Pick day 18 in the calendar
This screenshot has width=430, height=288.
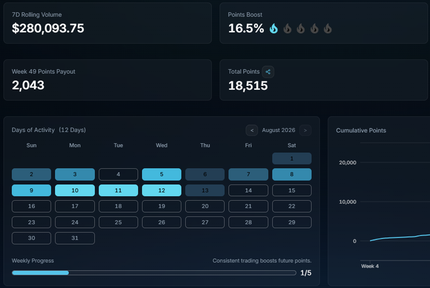[x=118, y=206]
